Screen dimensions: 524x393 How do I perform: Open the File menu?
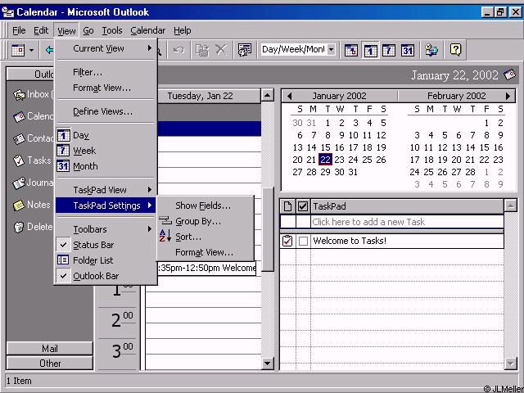pos(19,31)
